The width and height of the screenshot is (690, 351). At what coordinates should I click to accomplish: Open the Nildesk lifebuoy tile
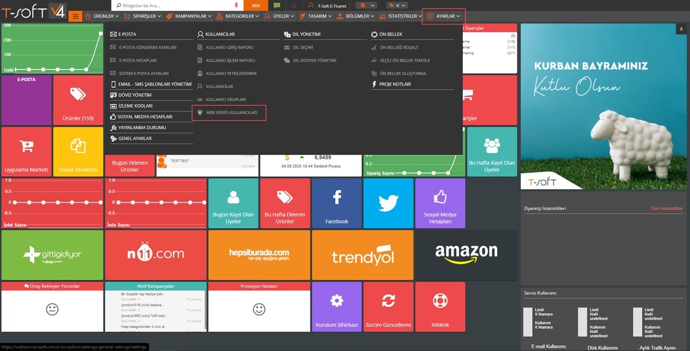pyautogui.click(x=440, y=307)
